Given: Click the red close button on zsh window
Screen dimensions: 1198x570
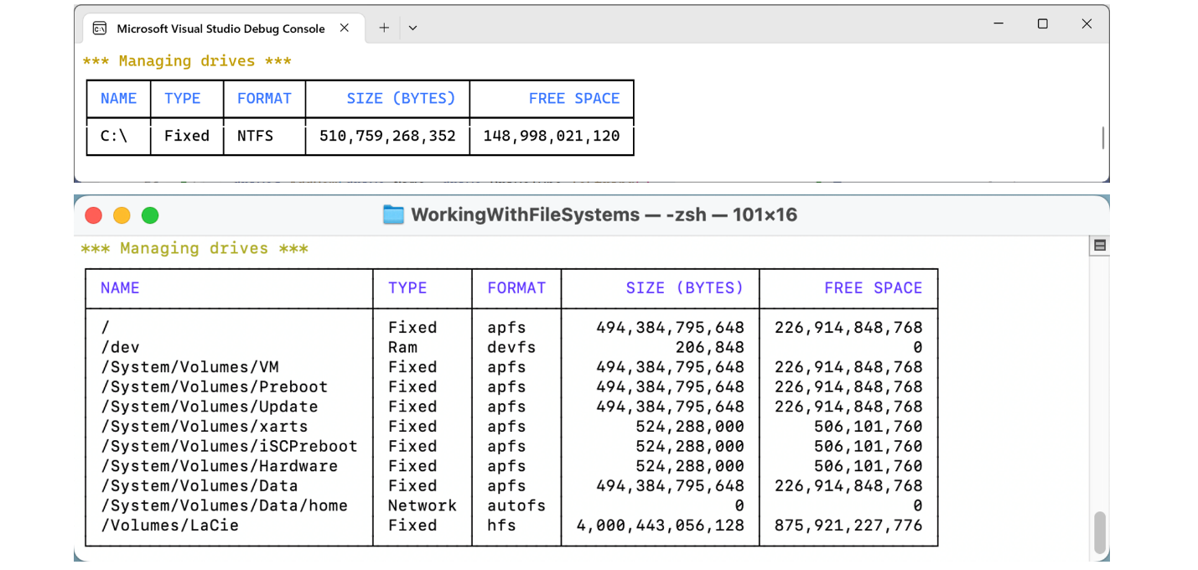Looking at the screenshot, I should [94, 215].
